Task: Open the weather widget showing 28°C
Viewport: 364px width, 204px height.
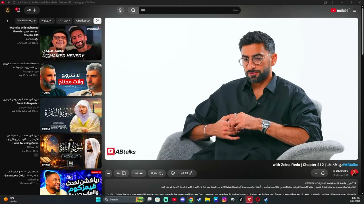Action: tap(10, 199)
